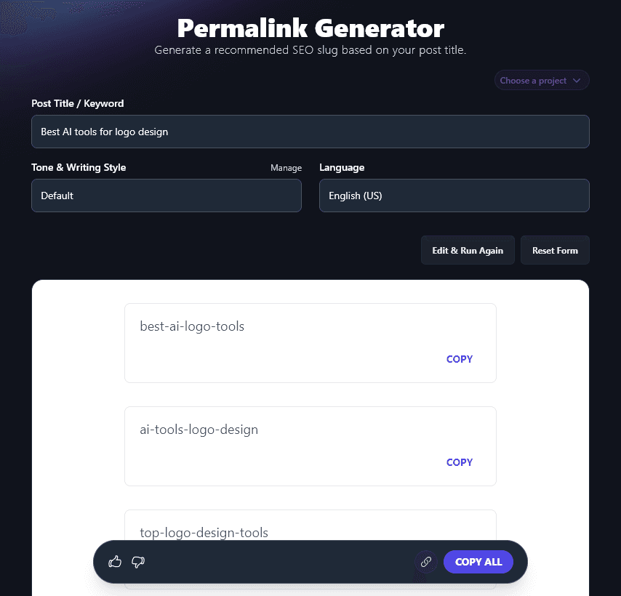
Task: Click the chain link icon beside COPY ALL
Action: (427, 562)
